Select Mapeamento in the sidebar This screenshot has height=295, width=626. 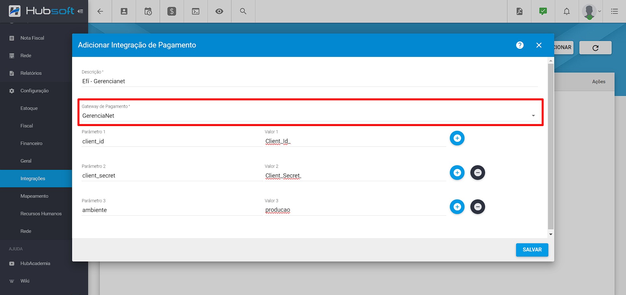[x=36, y=196]
